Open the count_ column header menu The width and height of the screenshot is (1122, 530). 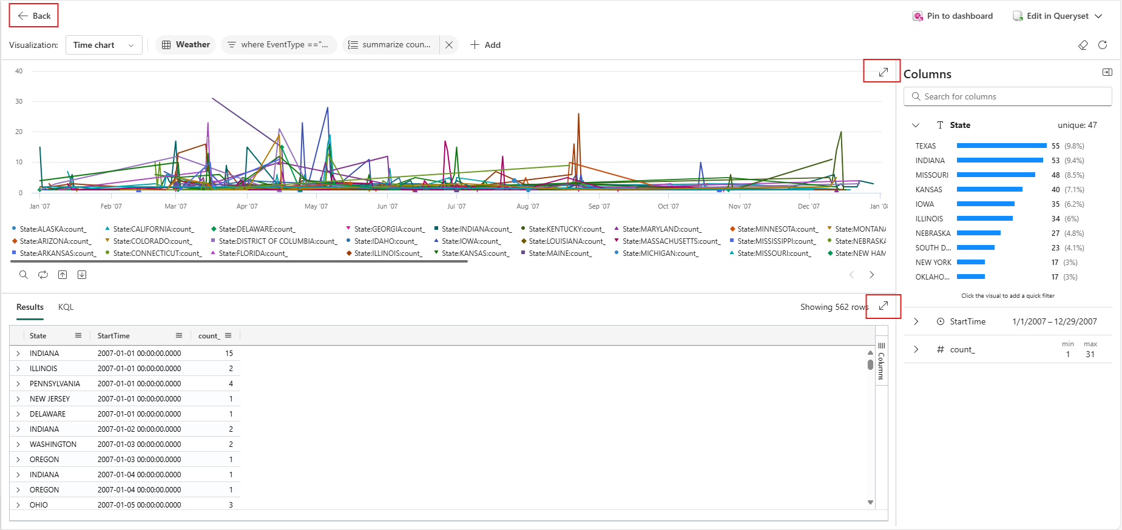coord(228,335)
